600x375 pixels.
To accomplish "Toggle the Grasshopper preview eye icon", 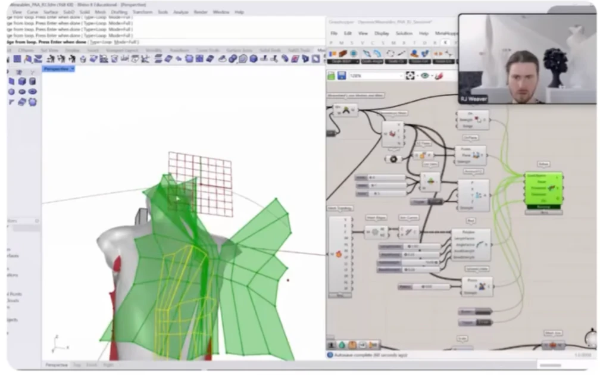I will (425, 76).
